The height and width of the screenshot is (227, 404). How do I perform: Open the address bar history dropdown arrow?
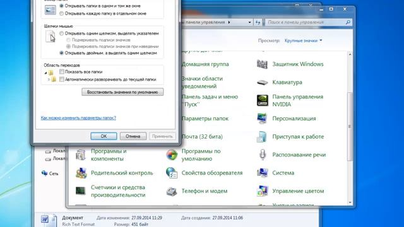point(249,23)
